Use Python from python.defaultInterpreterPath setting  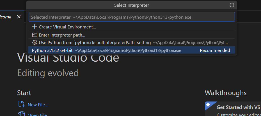132,43
